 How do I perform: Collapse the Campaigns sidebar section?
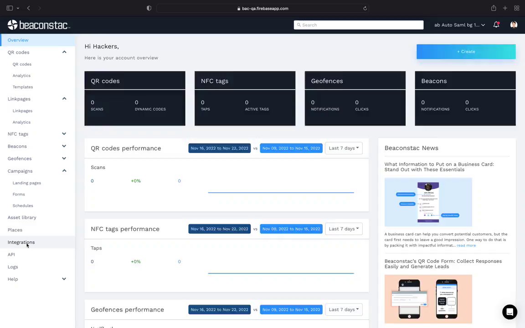click(x=64, y=171)
